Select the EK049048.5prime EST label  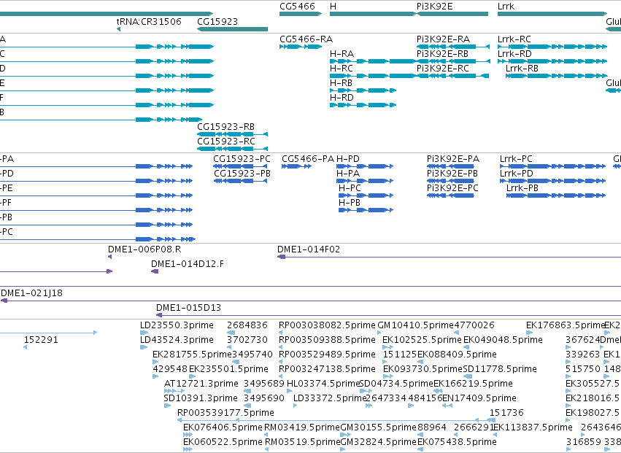[x=503, y=340]
